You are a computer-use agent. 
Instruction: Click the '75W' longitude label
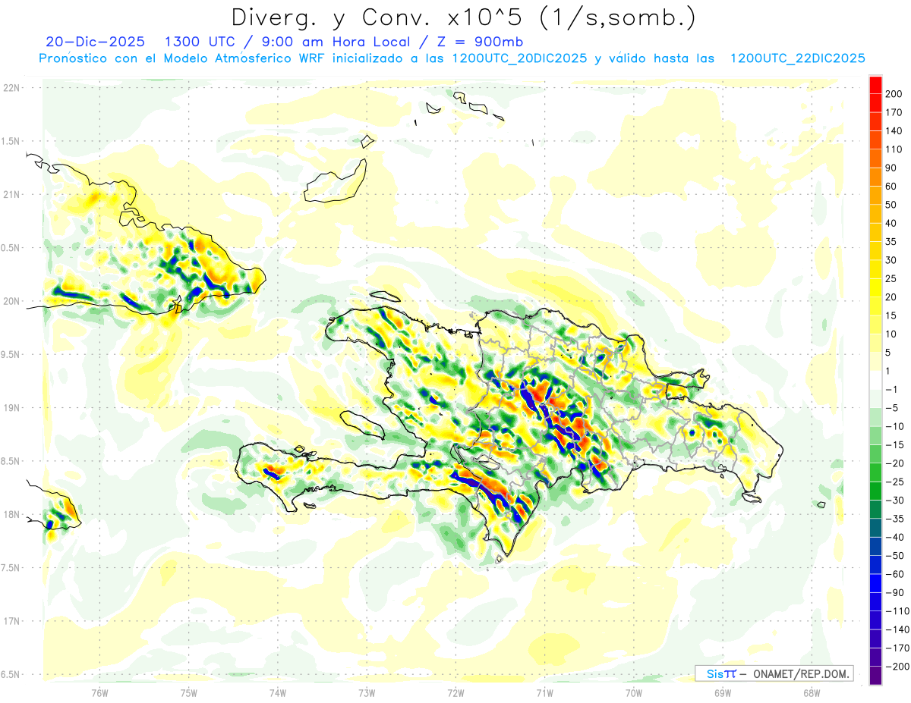[189, 692]
